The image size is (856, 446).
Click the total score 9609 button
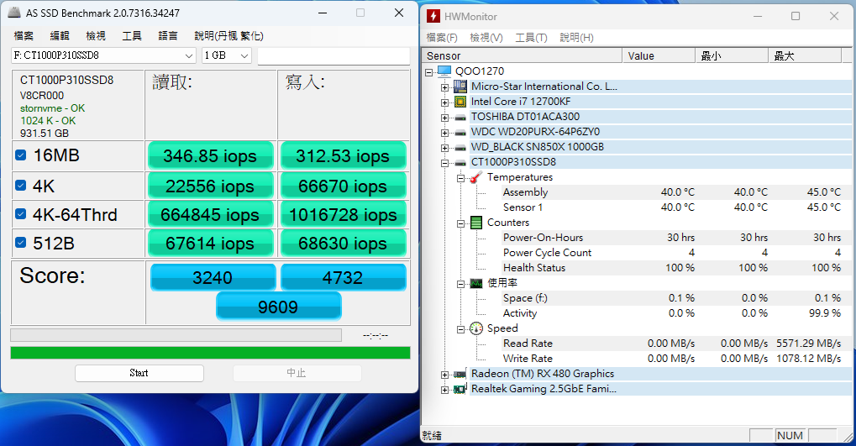(x=278, y=307)
